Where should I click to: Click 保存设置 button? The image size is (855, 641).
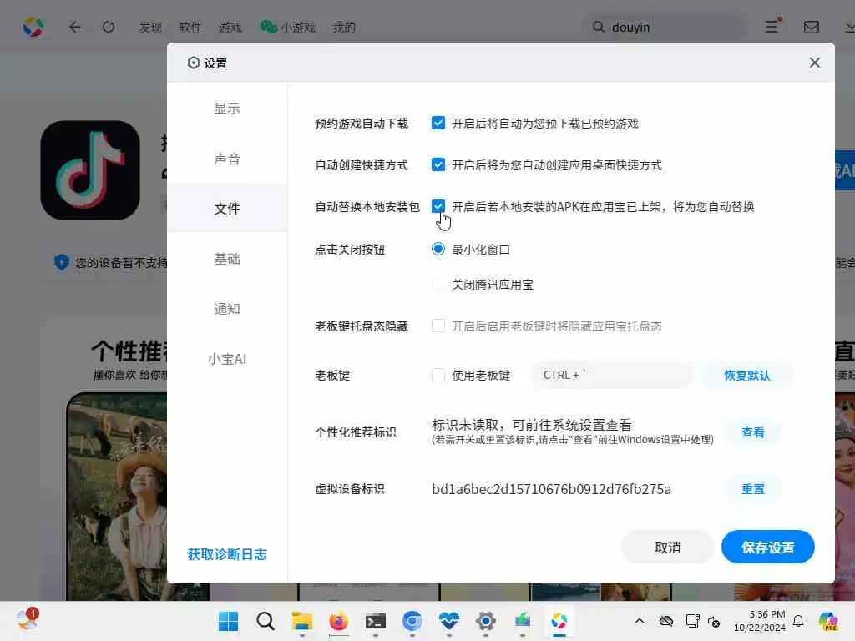pos(768,547)
